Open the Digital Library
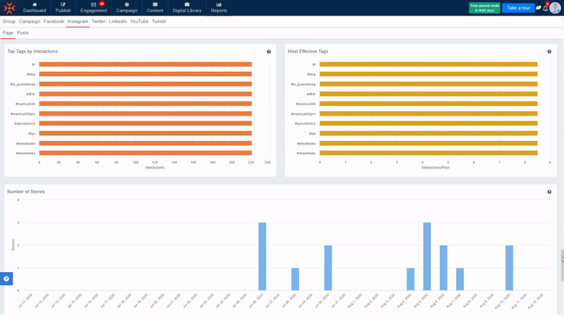564x317 pixels. 187,8
